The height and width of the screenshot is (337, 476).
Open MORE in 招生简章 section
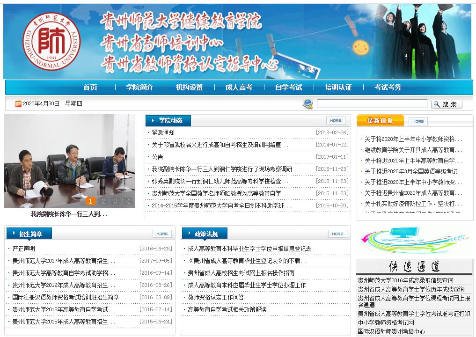162,234
